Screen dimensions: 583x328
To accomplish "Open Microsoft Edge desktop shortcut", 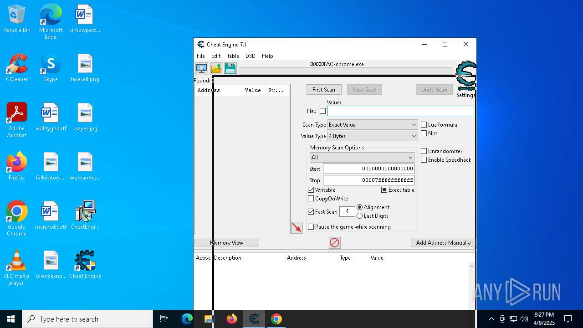I will click(x=51, y=22).
